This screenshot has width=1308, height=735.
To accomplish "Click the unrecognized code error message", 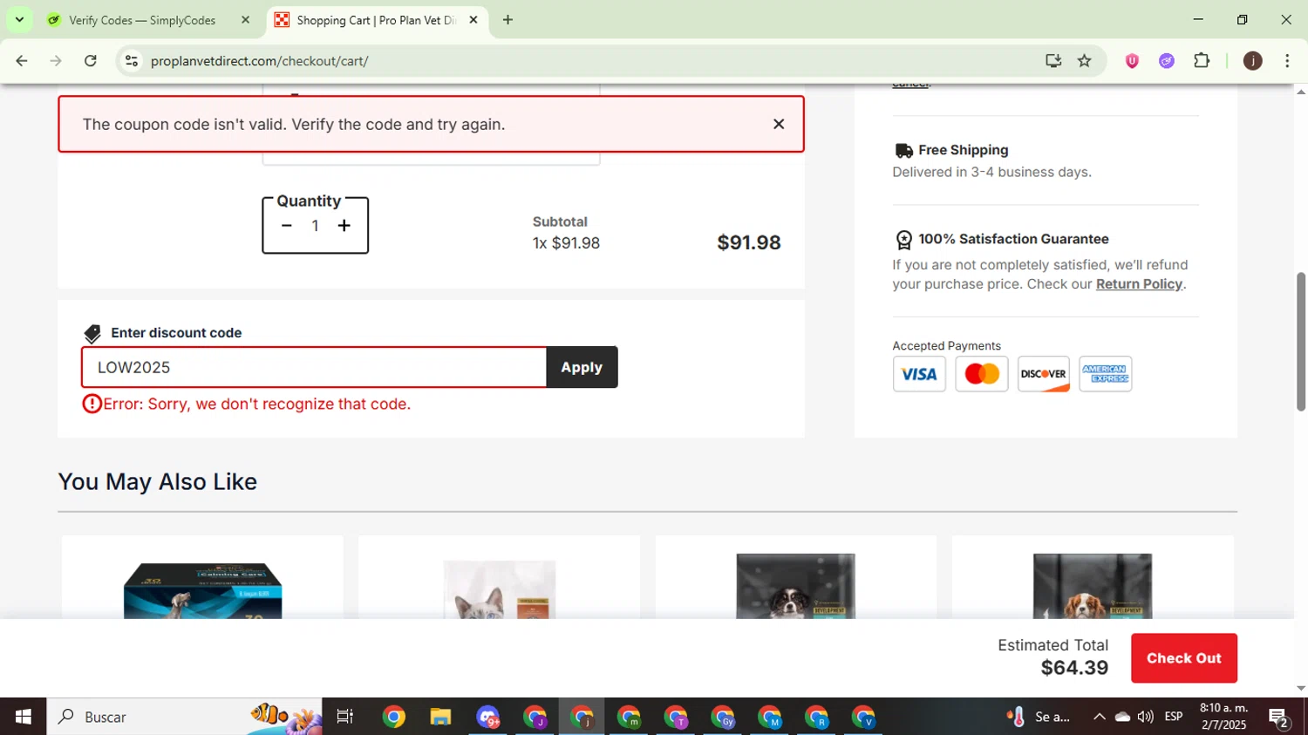I will [x=247, y=404].
